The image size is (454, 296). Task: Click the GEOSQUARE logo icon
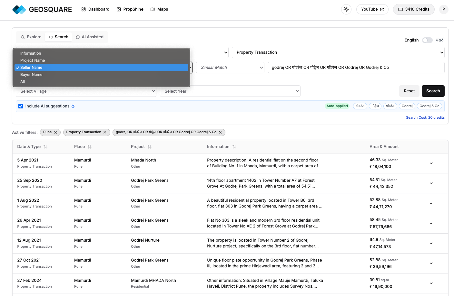point(19,10)
